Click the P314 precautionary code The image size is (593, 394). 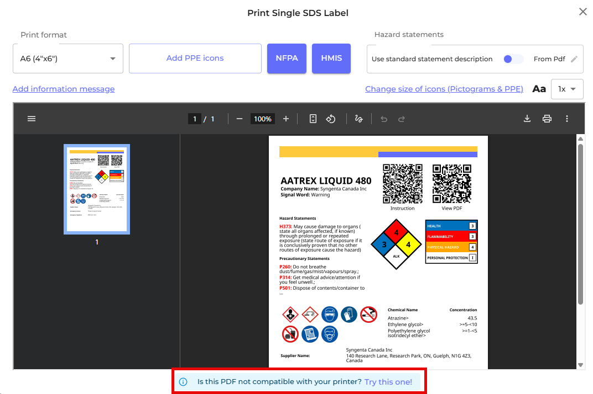click(285, 278)
